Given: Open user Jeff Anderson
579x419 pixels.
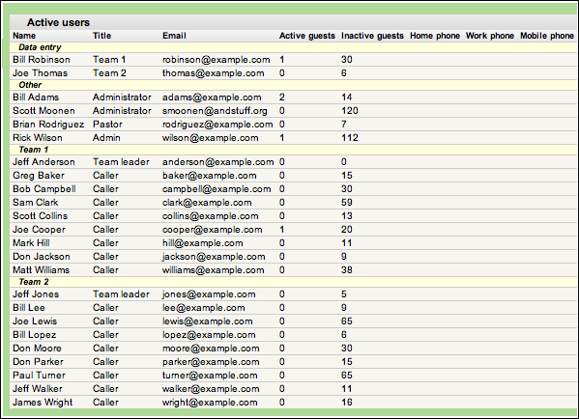Looking at the screenshot, I should pyautogui.click(x=43, y=162).
